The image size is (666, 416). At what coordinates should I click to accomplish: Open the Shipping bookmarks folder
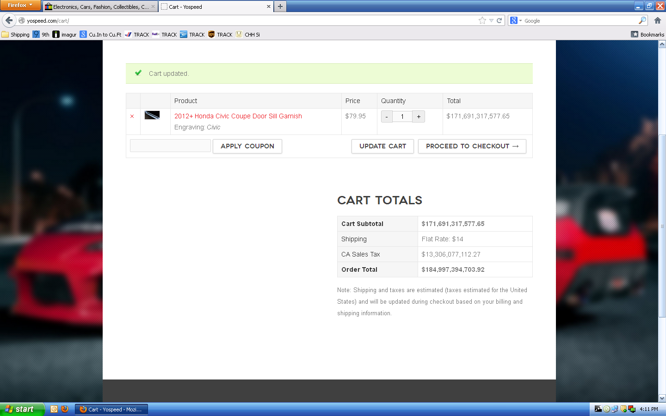[x=16, y=35]
